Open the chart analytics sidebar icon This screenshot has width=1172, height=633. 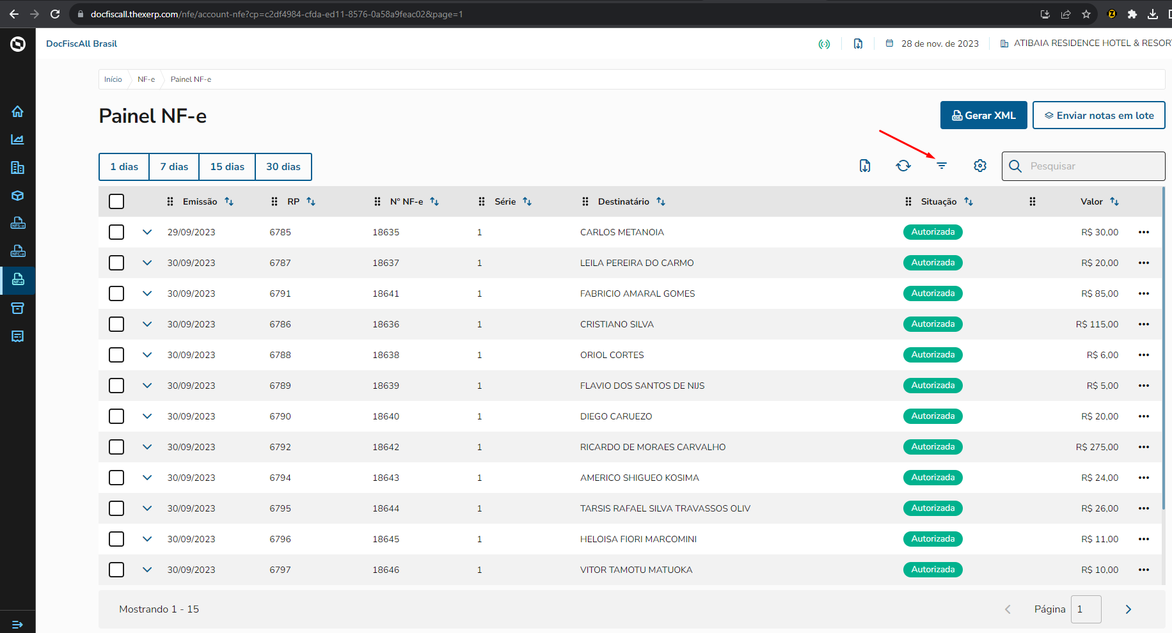tap(17, 139)
